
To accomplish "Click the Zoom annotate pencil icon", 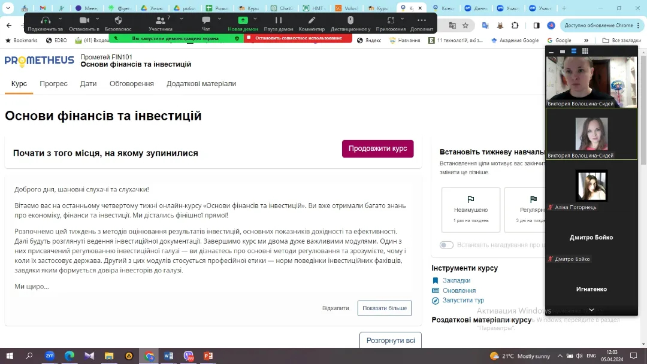I will (x=312, y=20).
